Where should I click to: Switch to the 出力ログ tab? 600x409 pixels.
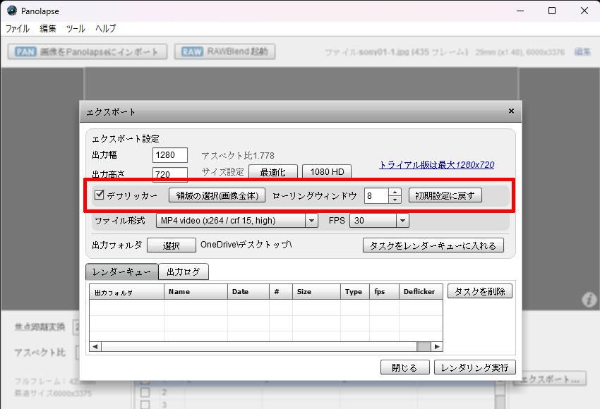[183, 271]
